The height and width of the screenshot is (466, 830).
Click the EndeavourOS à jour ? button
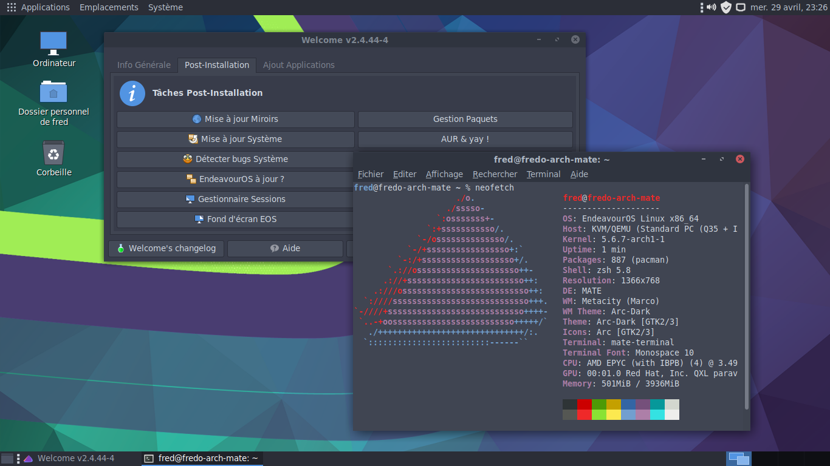[x=236, y=179]
